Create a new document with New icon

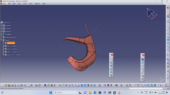click(x=3, y=85)
